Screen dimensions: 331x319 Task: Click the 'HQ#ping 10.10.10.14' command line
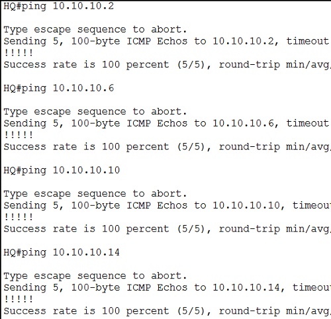pos(62,252)
